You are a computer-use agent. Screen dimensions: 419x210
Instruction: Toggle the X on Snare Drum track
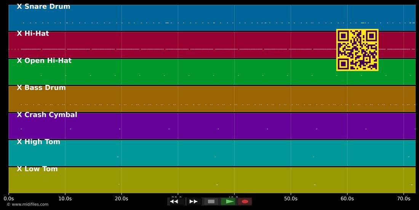coord(19,6)
